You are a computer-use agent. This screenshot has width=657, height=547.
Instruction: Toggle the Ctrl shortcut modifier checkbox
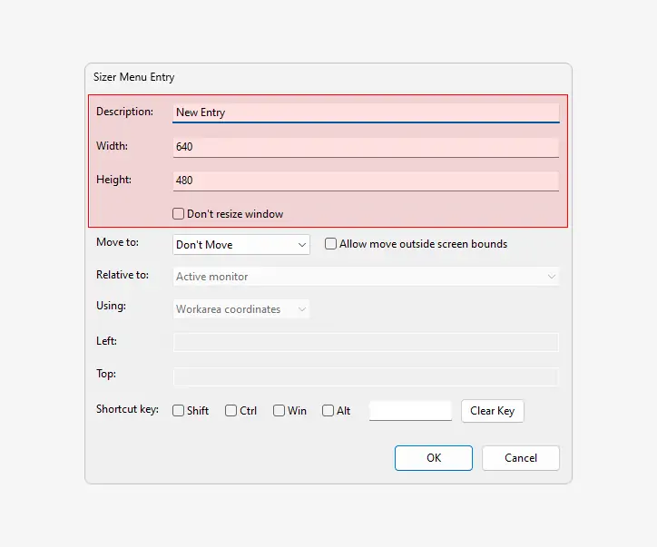231,411
